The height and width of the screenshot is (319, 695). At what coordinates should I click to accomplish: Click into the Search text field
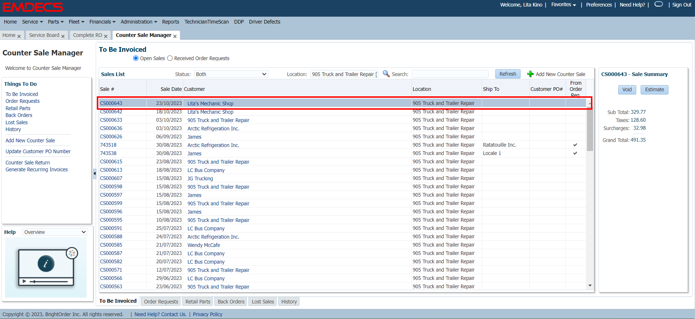tap(450, 74)
